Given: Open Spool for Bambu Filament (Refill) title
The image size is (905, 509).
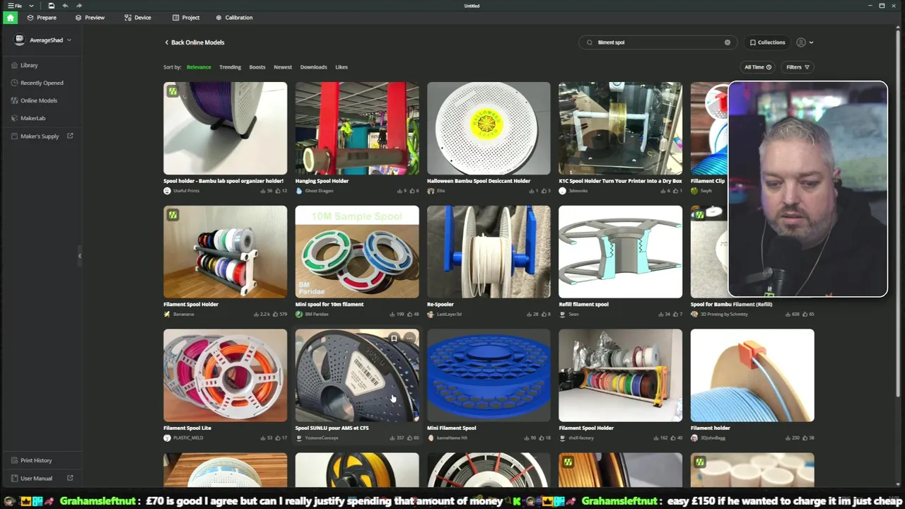Looking at the screenshot, I should click(x=731, y=305).
